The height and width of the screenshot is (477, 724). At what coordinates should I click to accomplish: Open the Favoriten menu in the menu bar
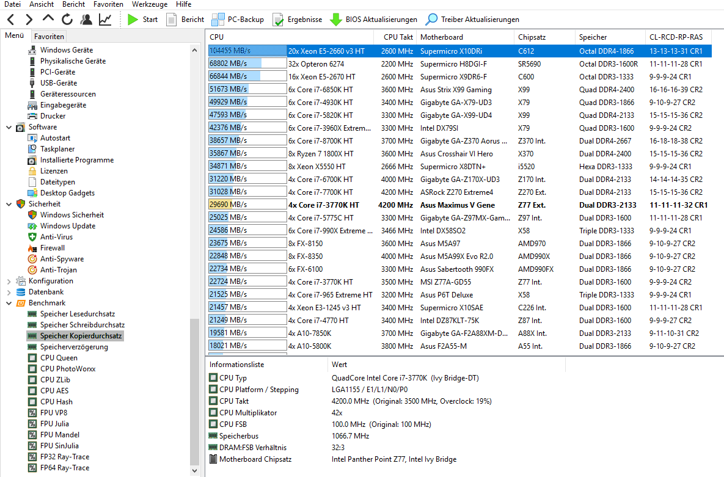coord(108,4)
